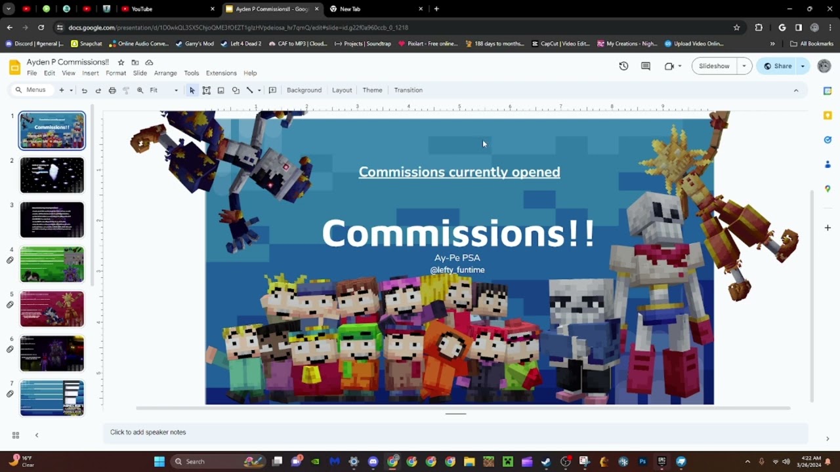Select slide 2 thumbnail
The height and width of the screenshot is (472, 840).
(x=52, y=175)
